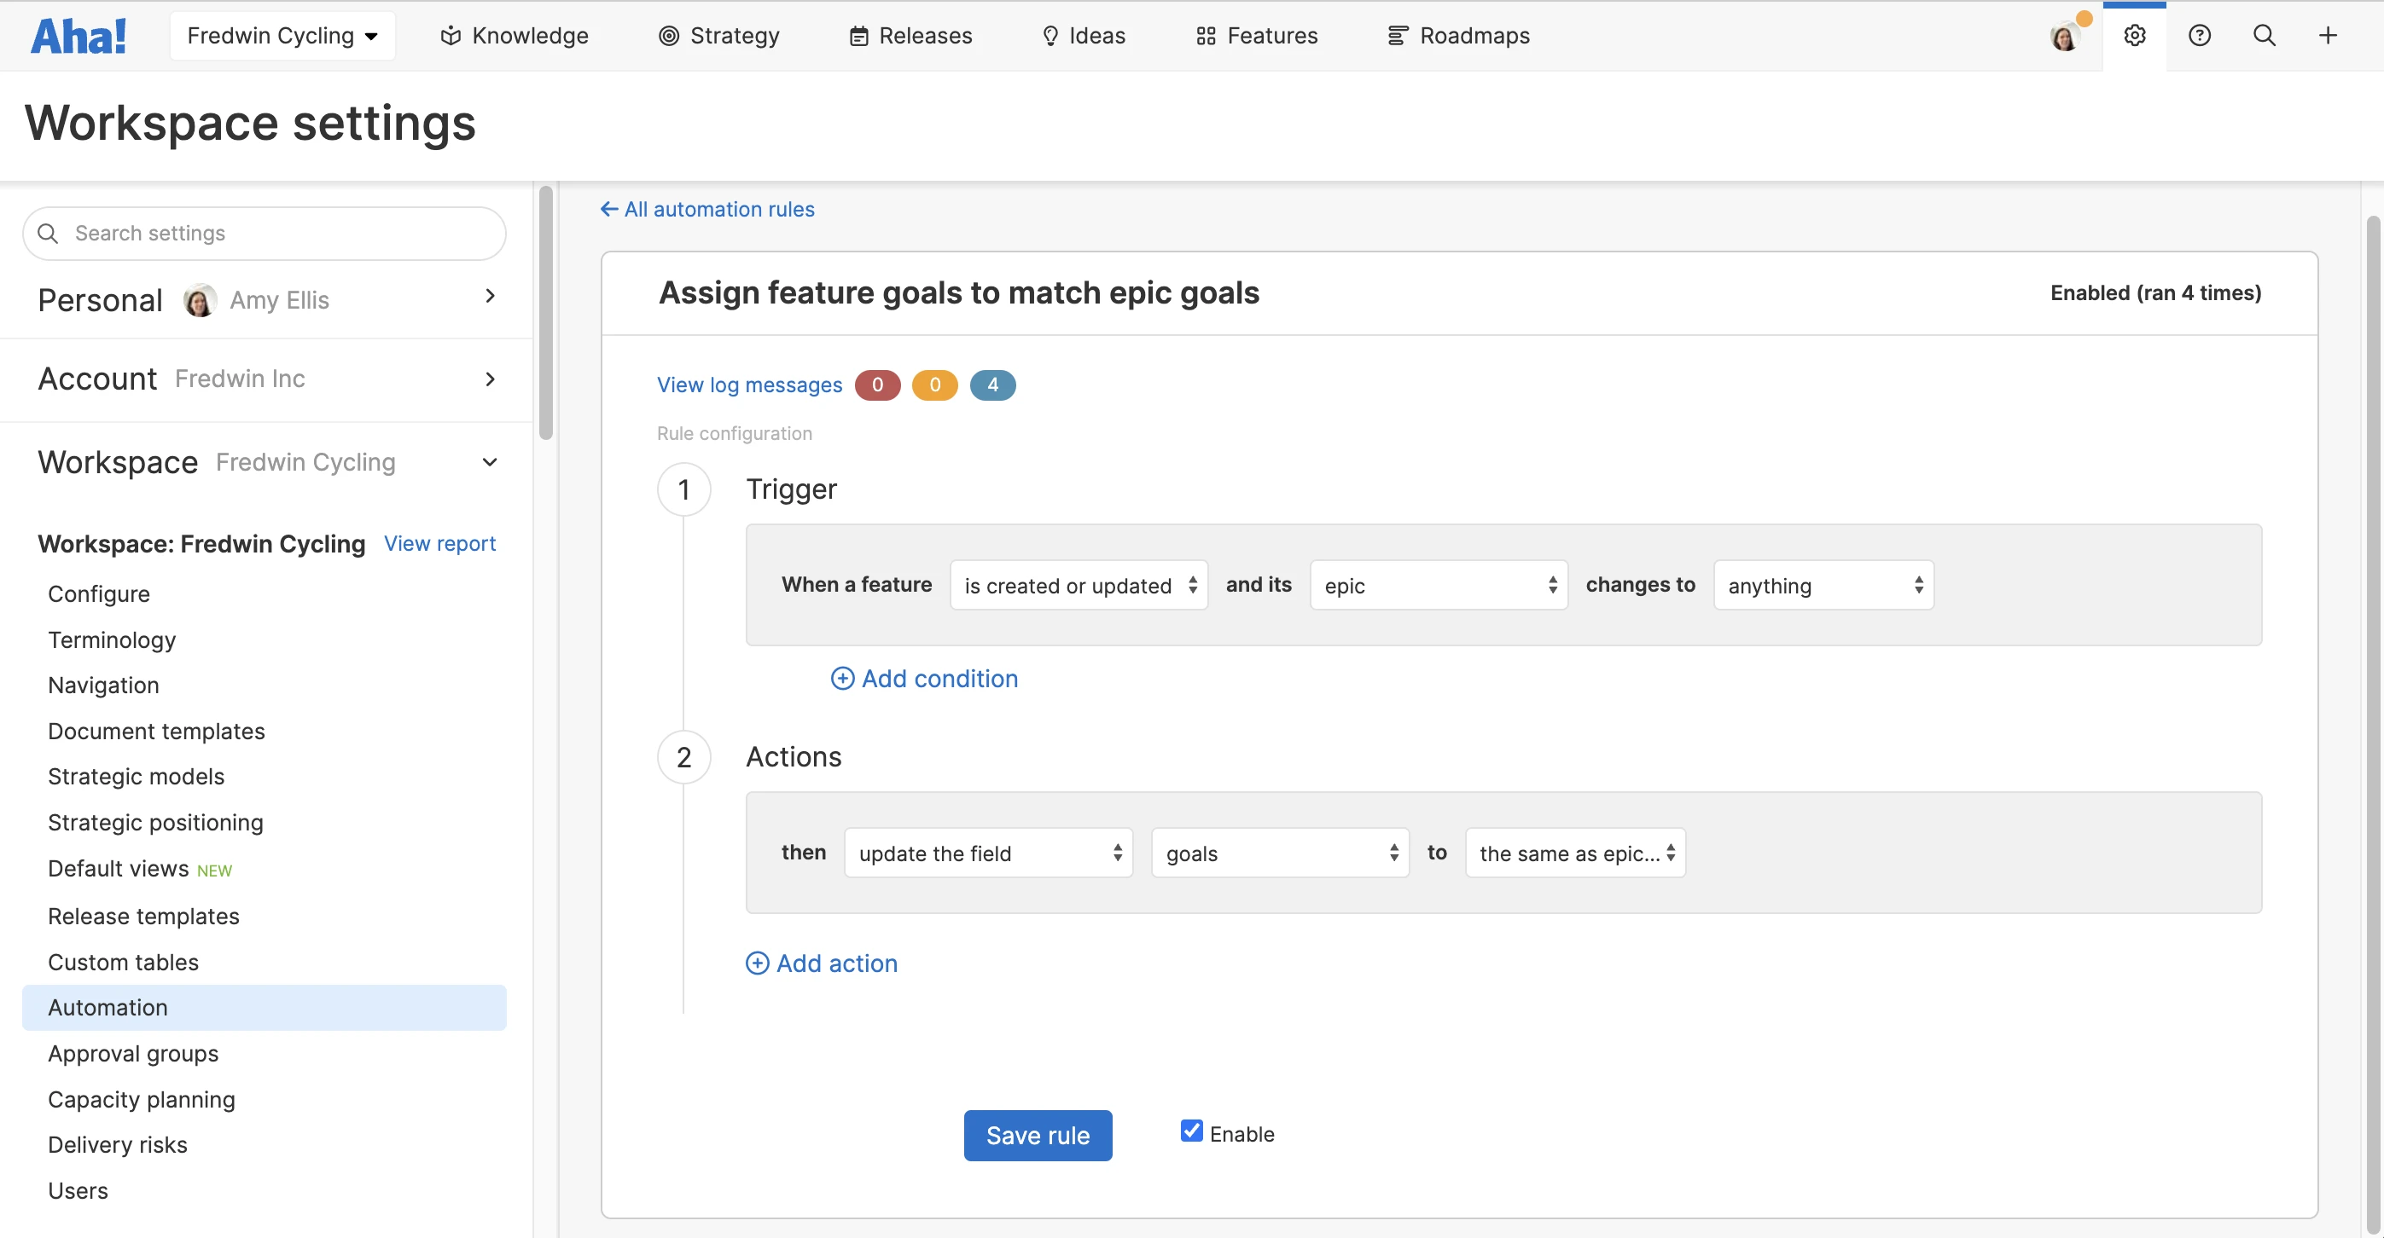Click the blue info log count badge
2384x1238 pixels.
click(x=992, y=385)
